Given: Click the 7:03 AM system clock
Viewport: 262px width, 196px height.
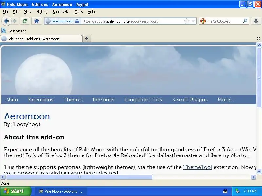Looking at the screenshot, I should [250, 191].
